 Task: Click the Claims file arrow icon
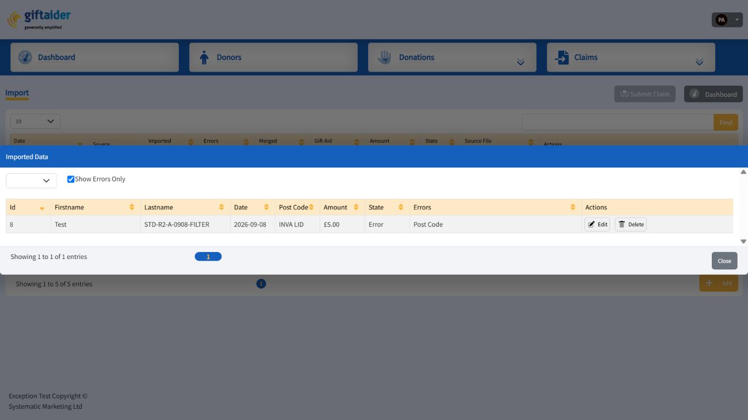pos(562,57)
